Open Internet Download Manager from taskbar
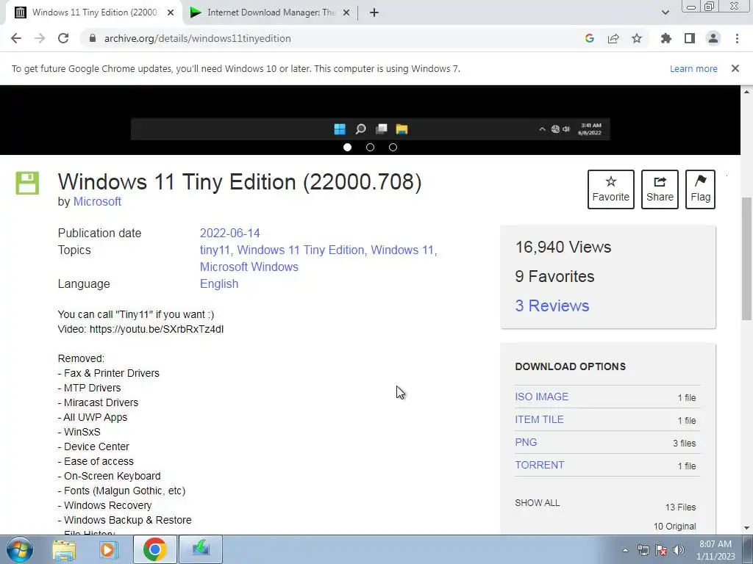The width and height of the screenshot is (753, 564). pos(201,549)
